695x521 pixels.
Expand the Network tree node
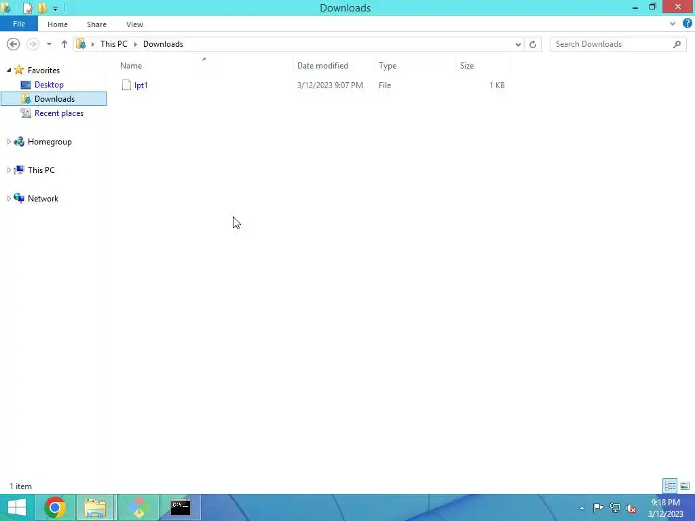pos(9,199)
